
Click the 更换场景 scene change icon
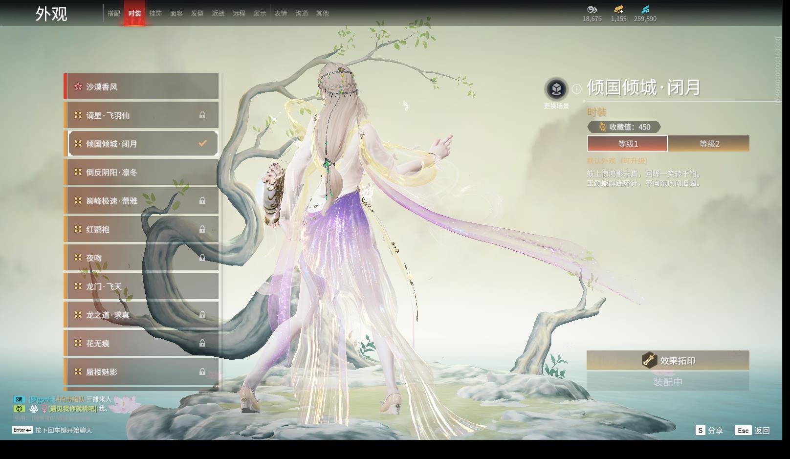pyautogui.click(x=556, y=89)
